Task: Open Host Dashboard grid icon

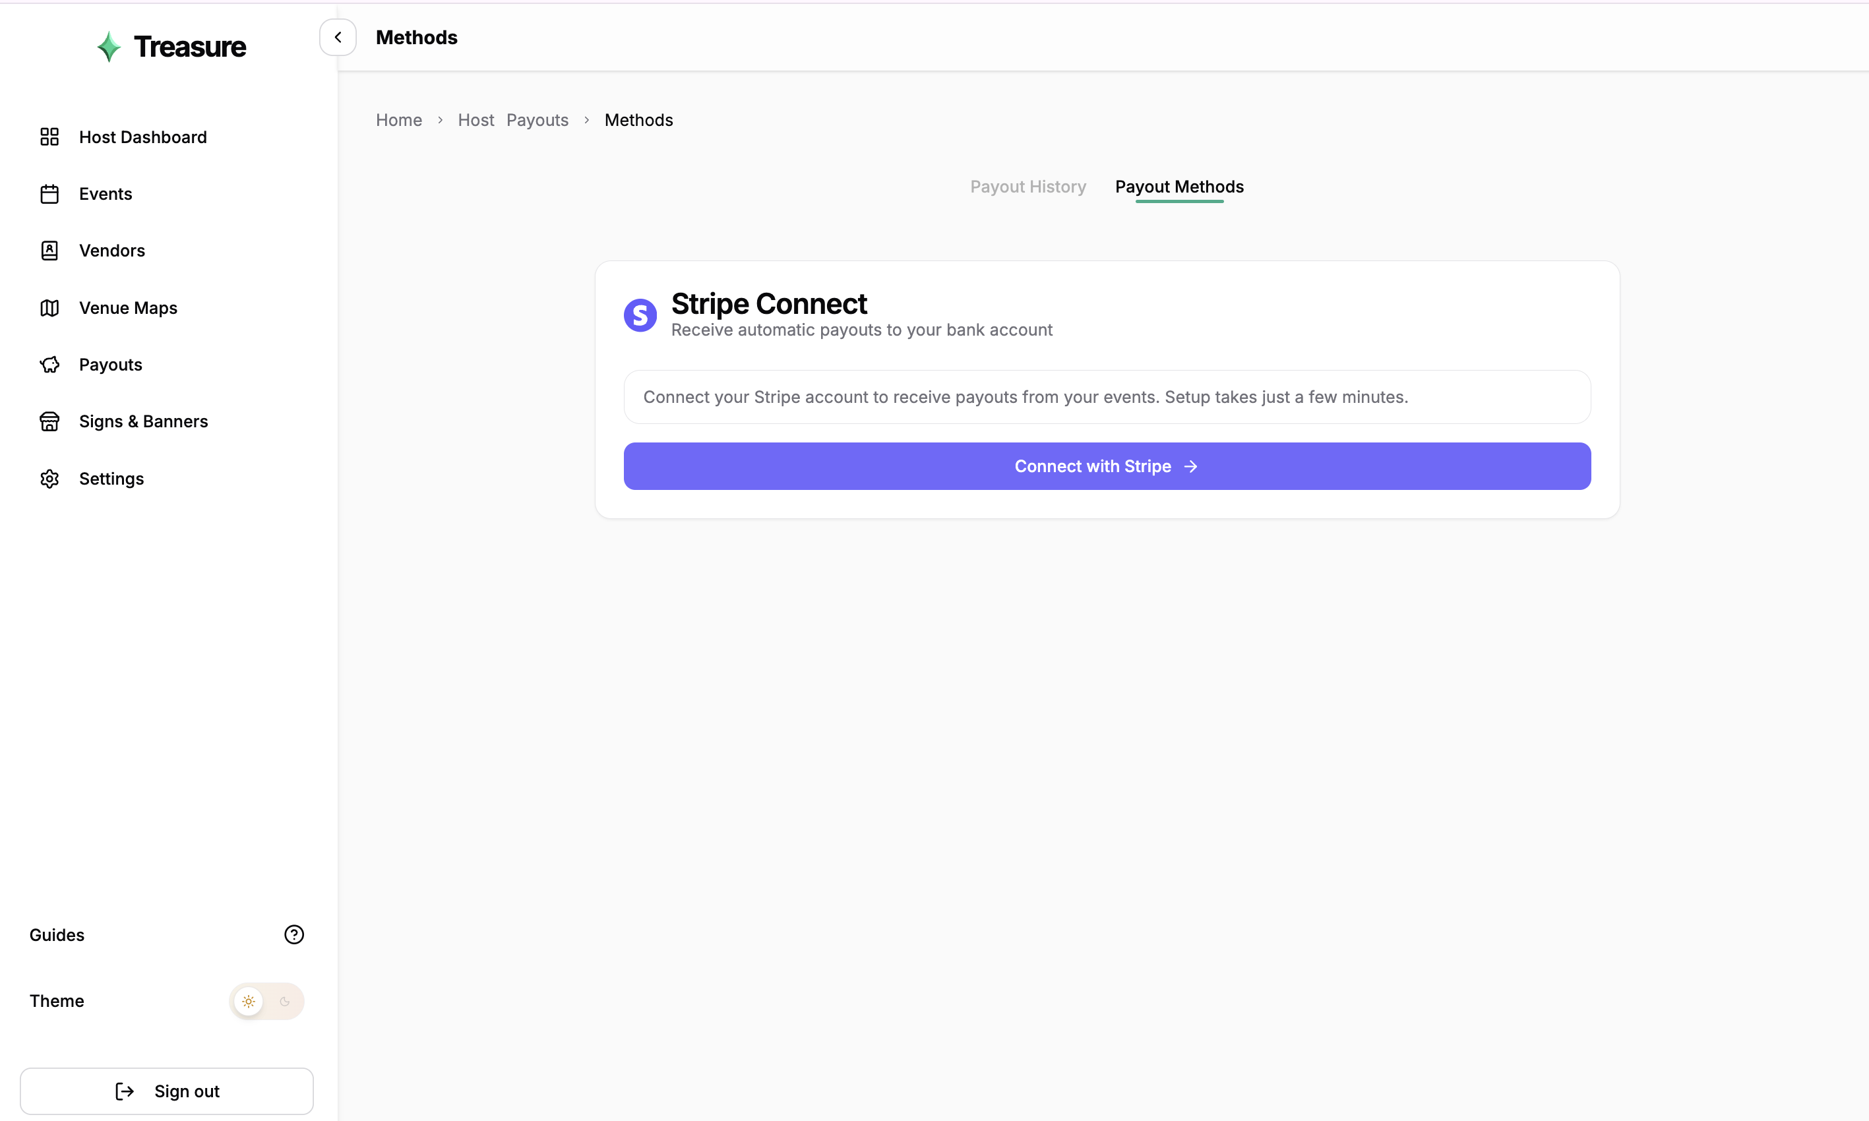Action: 49,136
